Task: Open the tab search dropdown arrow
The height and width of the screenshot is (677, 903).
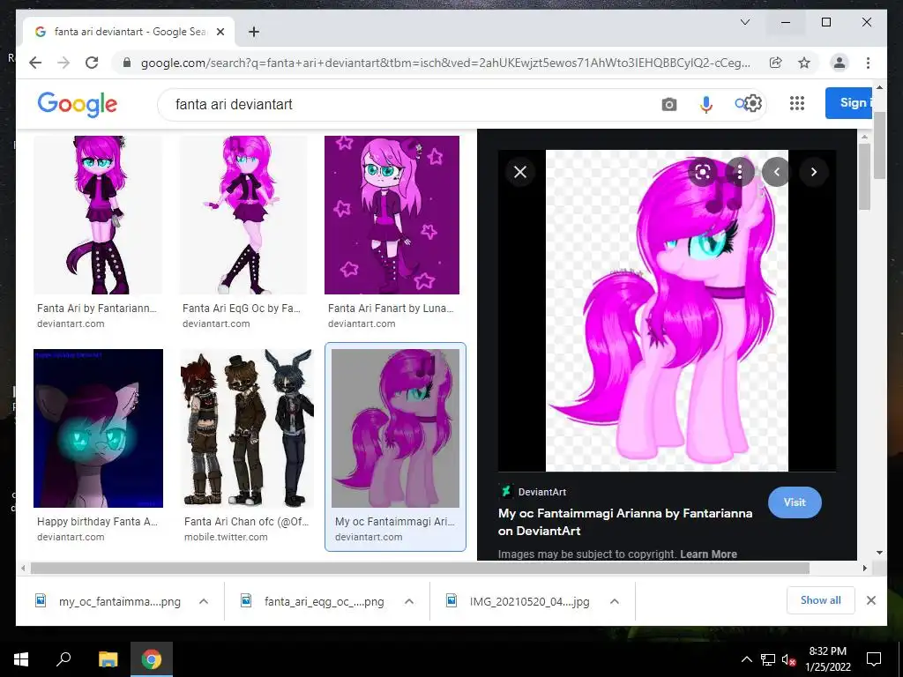Action: pyautogui.click(x=744, y=22)
